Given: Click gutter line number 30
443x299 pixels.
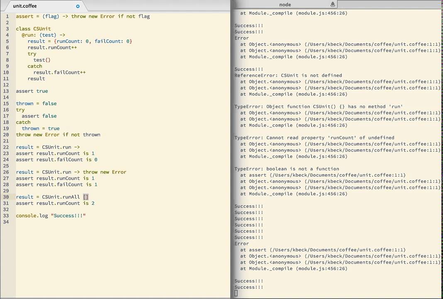Looking at the screenshot, I should pyautogui.click(x=6, y=197).
